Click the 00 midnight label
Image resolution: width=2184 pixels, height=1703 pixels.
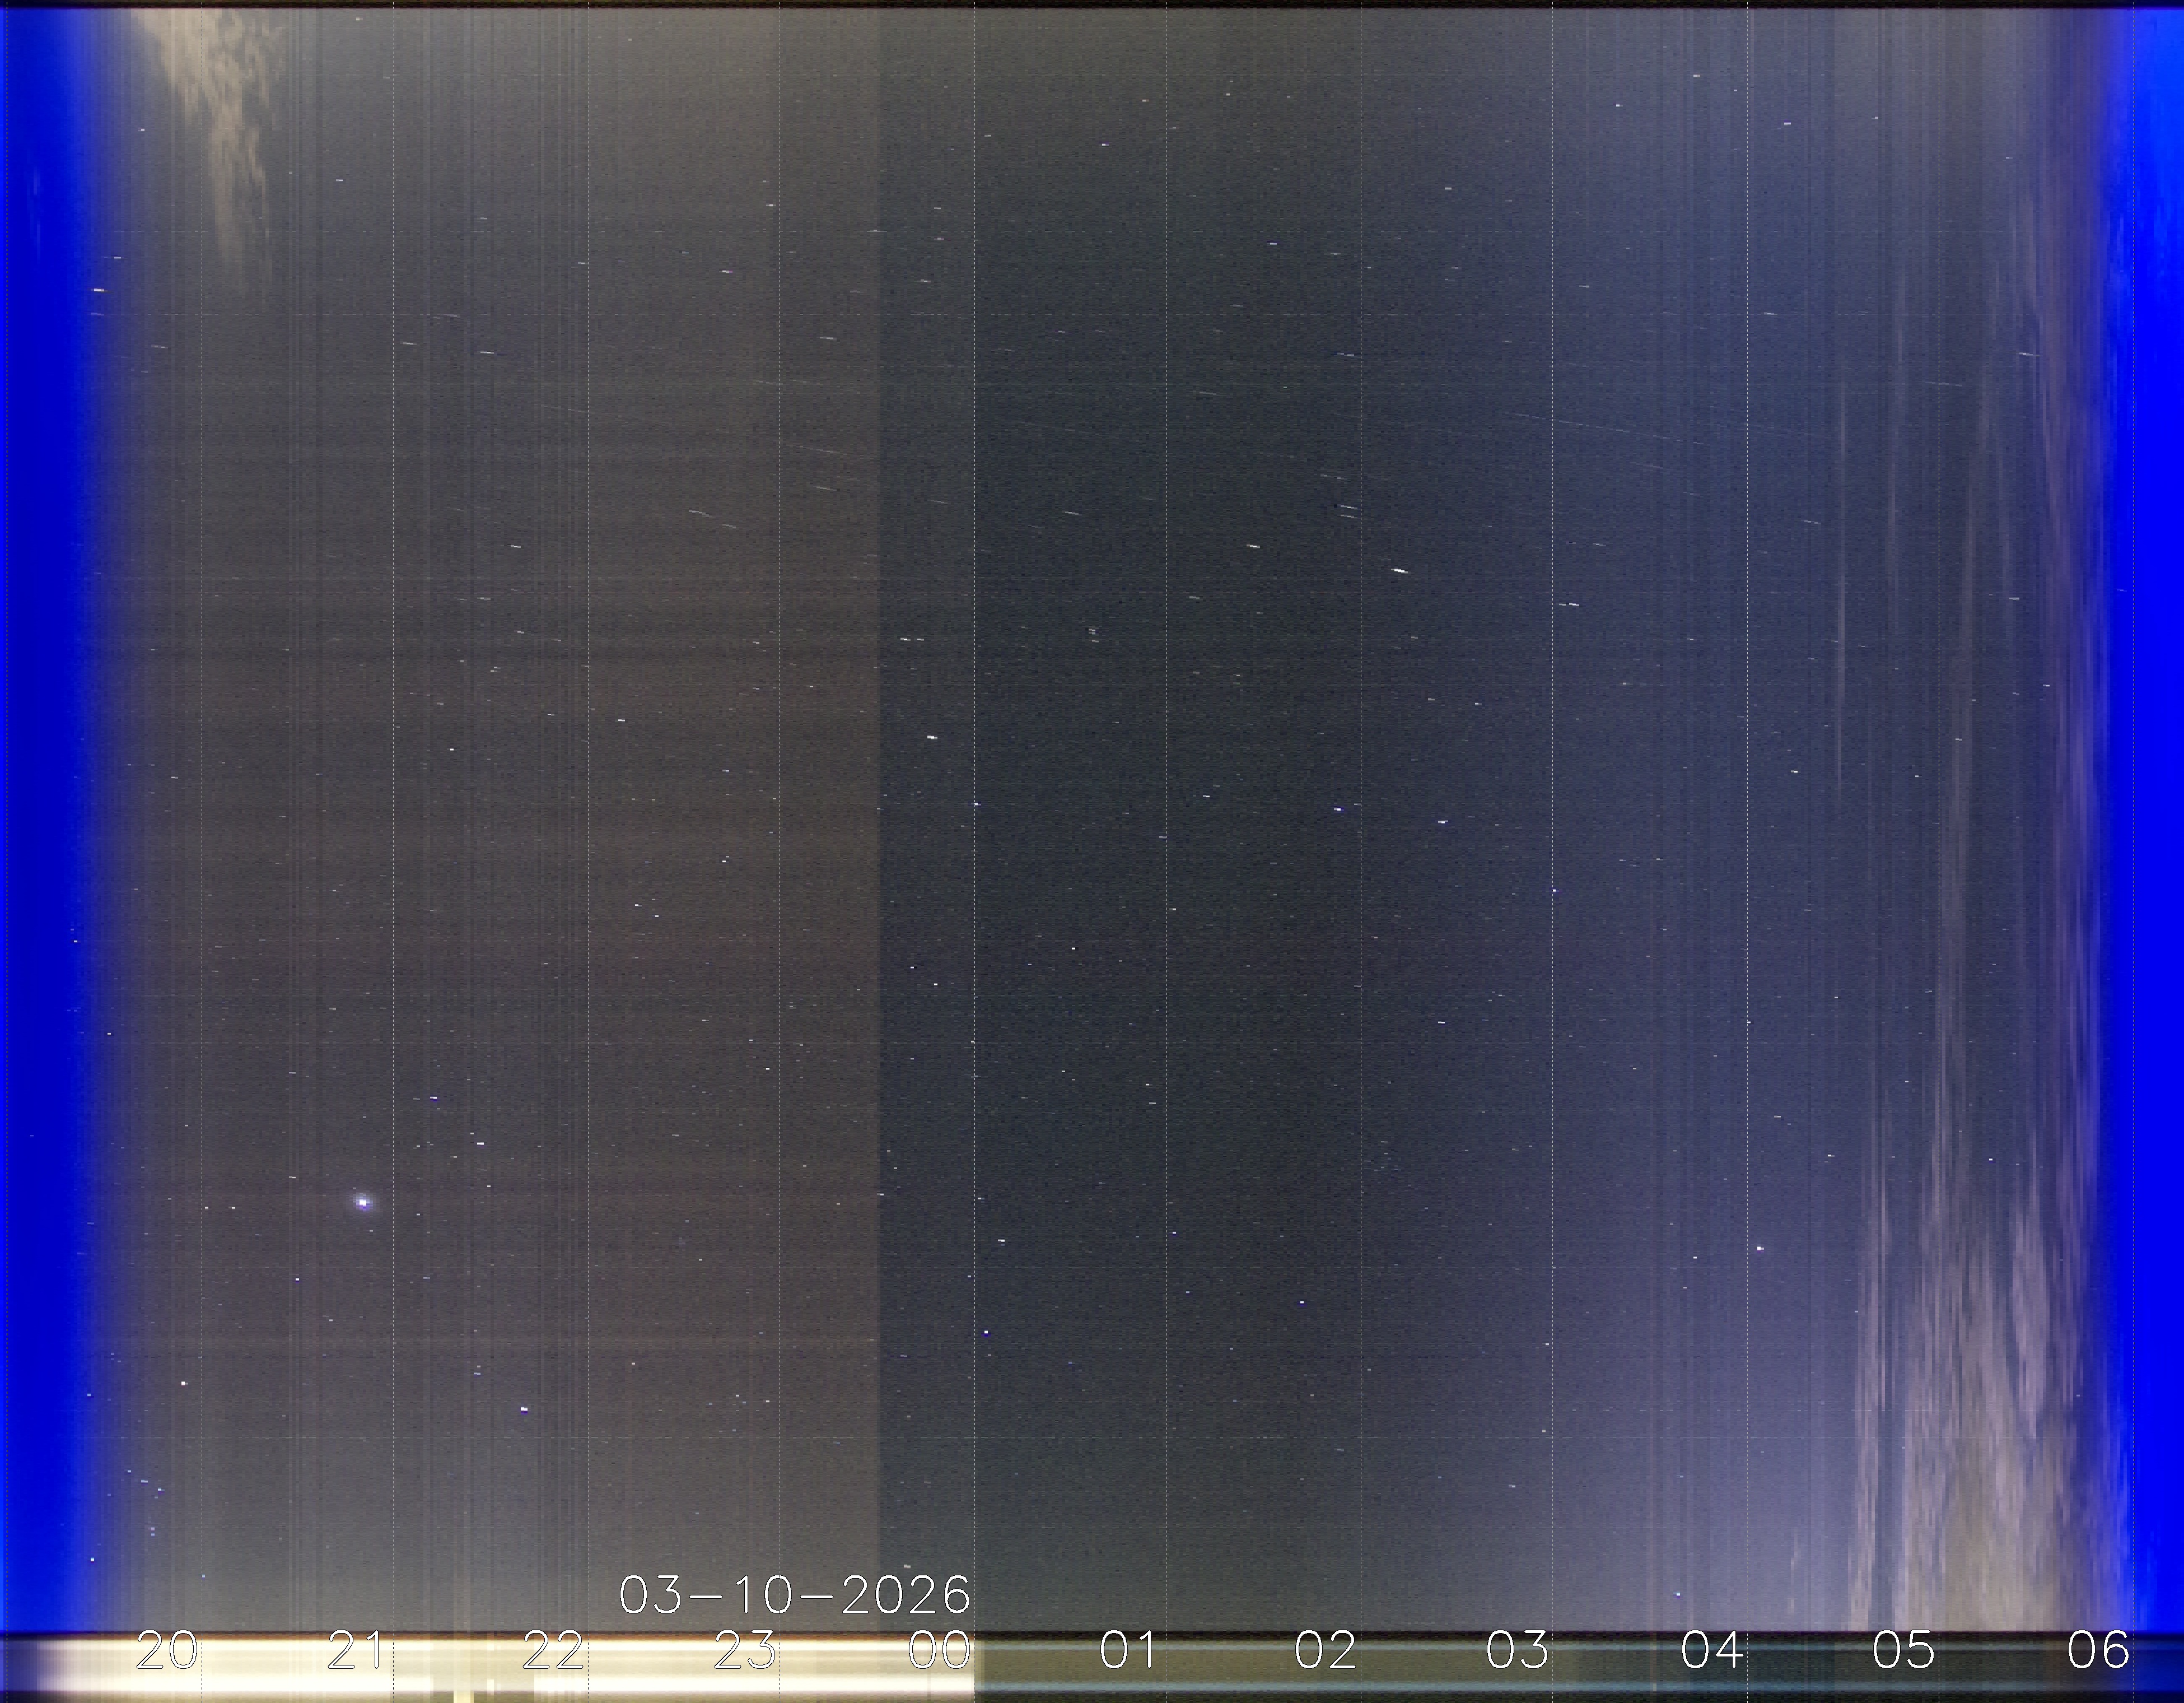[939, 1650]
